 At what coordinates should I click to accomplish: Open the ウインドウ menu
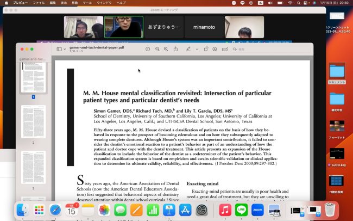104,3
